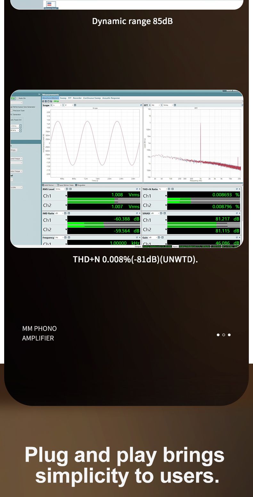Close the THD+N Ratio meter panel
Viewport: 253px width, 497px height.
point(240,189)
